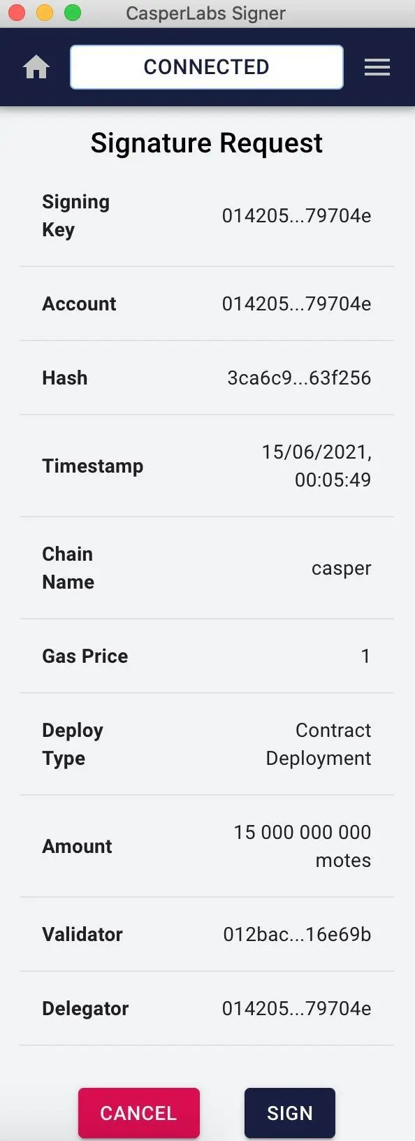The width and height of the screenshot is (415, 1141).
Task: Select the Timestamp row
Action: click(x=207, y=466)
